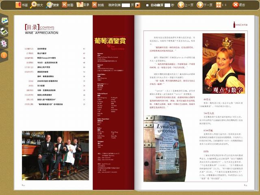Enable the 自动翻页 auto-flip checkbox
Image resolution: width=260 pixels, height=195 pixels.
(147, 5)
